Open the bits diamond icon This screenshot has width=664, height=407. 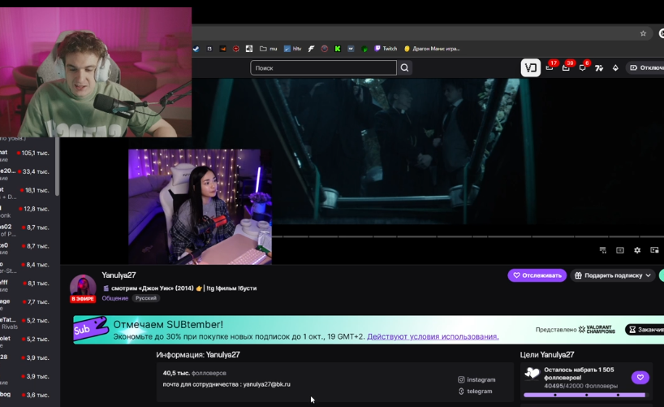(615, 68)
